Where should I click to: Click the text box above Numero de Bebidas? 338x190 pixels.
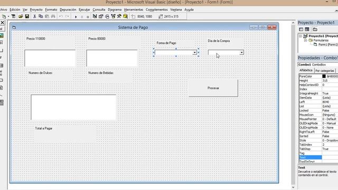pyautogui.click(x=112, y=58)
